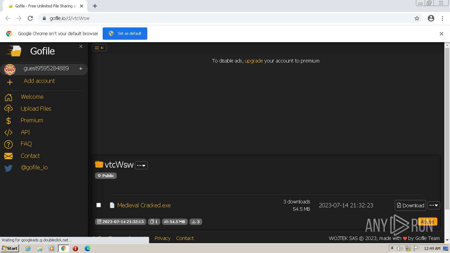Click the file date 2023-07-14 21:32:23

(346, 205)
